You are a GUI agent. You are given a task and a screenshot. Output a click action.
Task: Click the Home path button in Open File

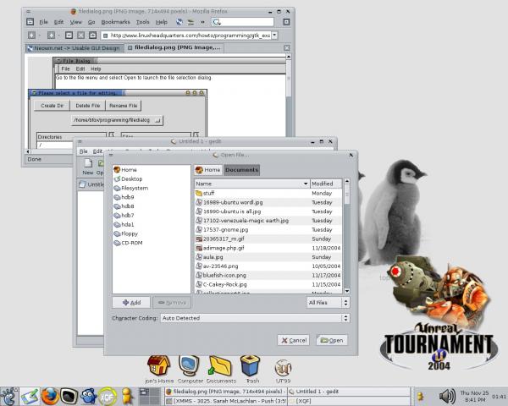click(208, 170)
